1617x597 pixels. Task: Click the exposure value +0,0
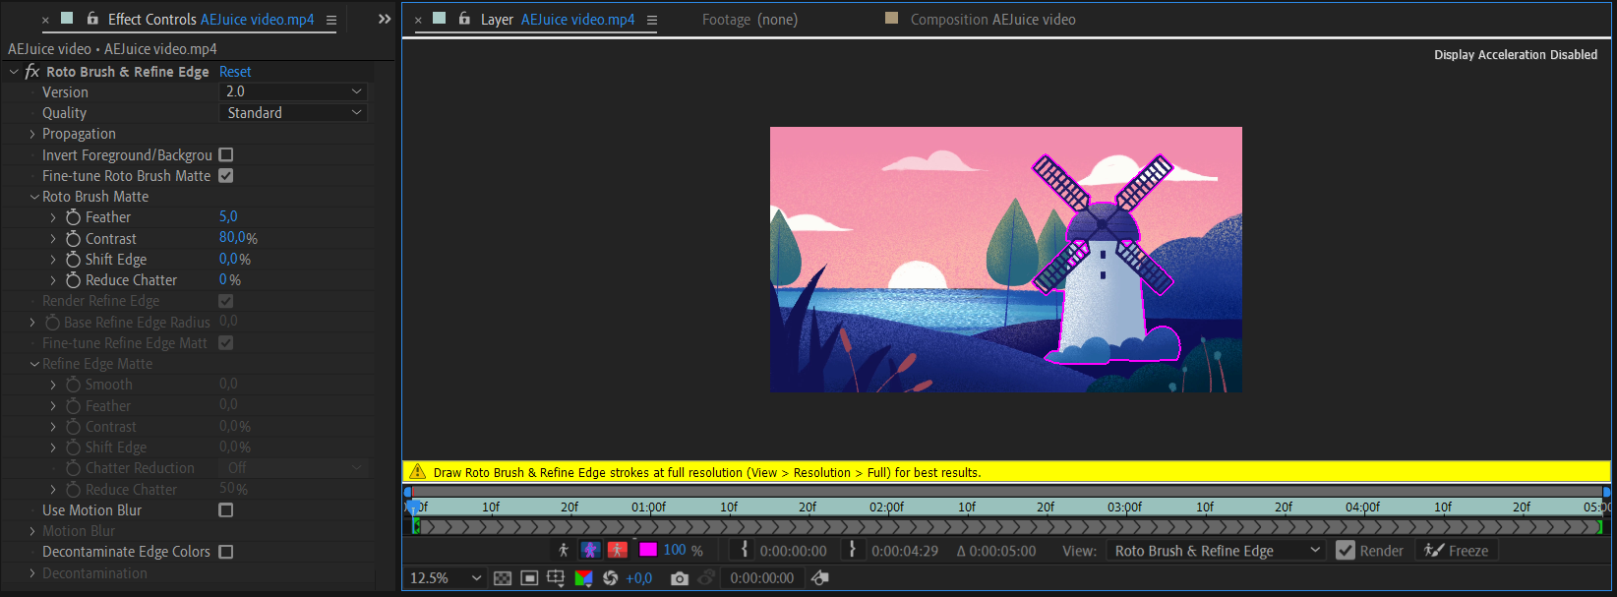[639, 578]
